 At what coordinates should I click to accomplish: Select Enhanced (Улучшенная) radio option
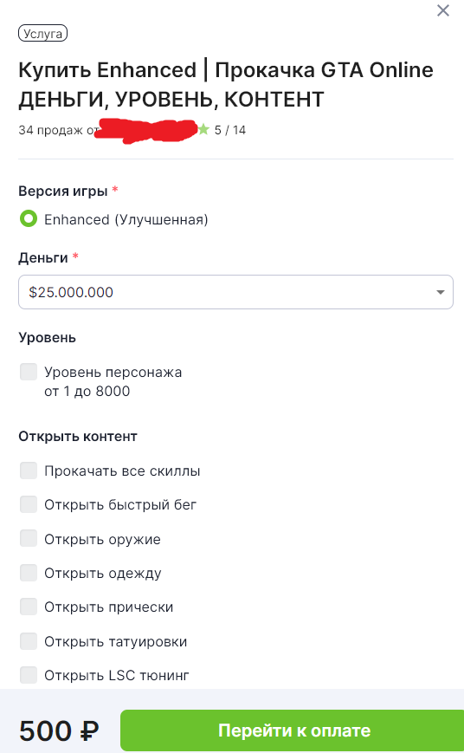point(29,219)
